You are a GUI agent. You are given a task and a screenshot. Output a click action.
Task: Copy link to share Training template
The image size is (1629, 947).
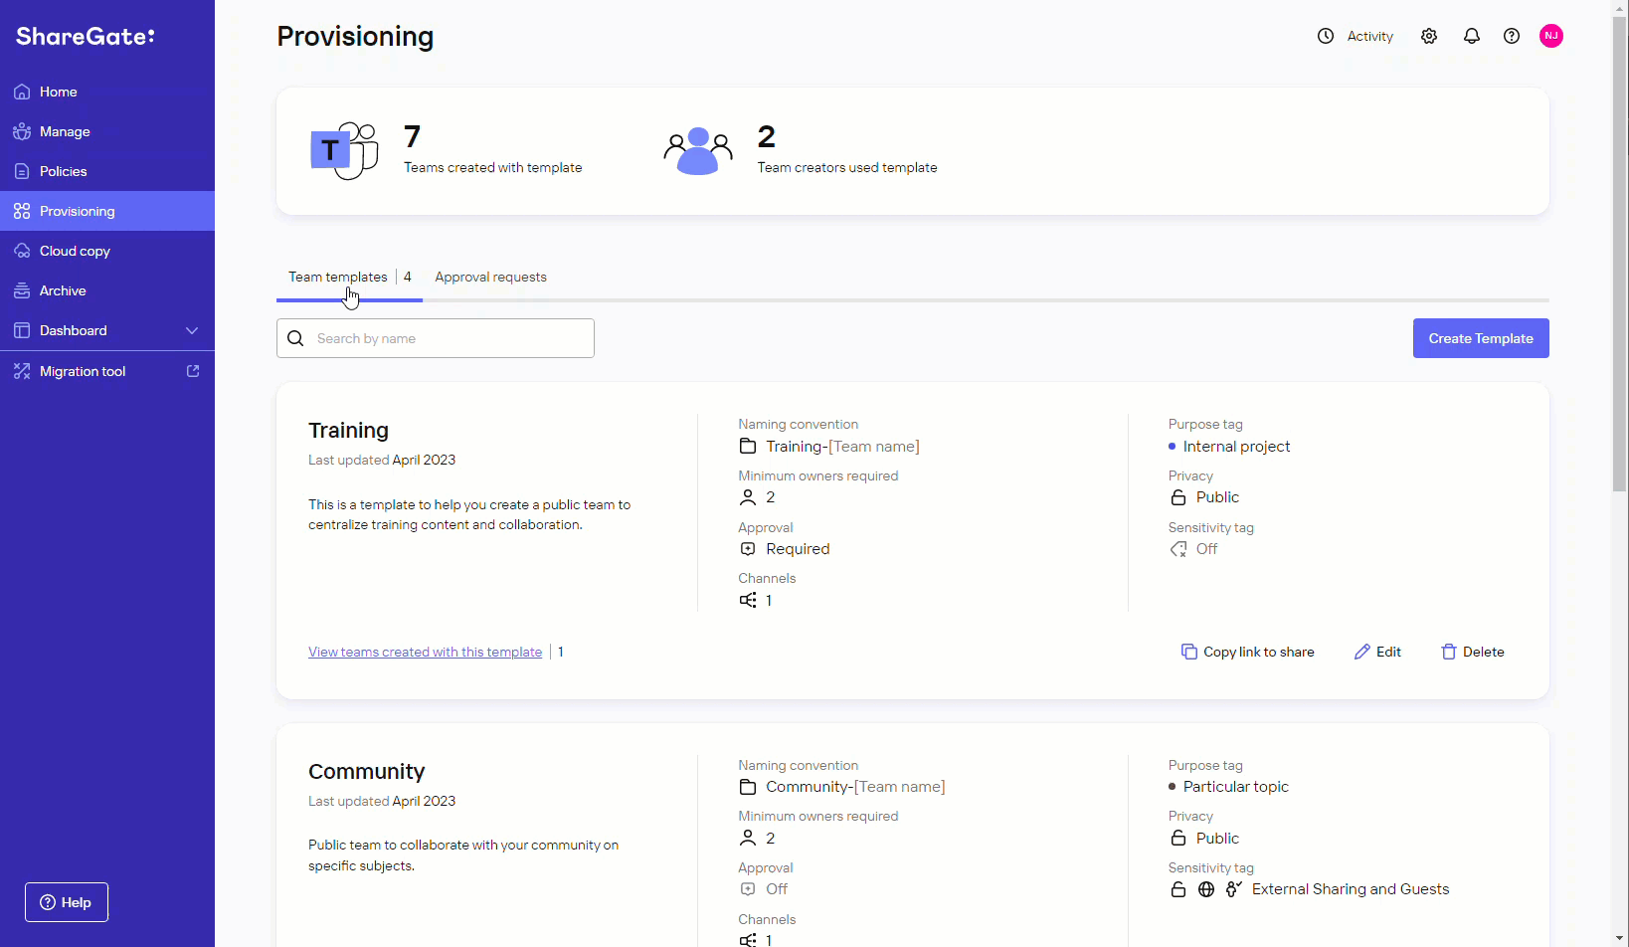tap(1247, 652)
